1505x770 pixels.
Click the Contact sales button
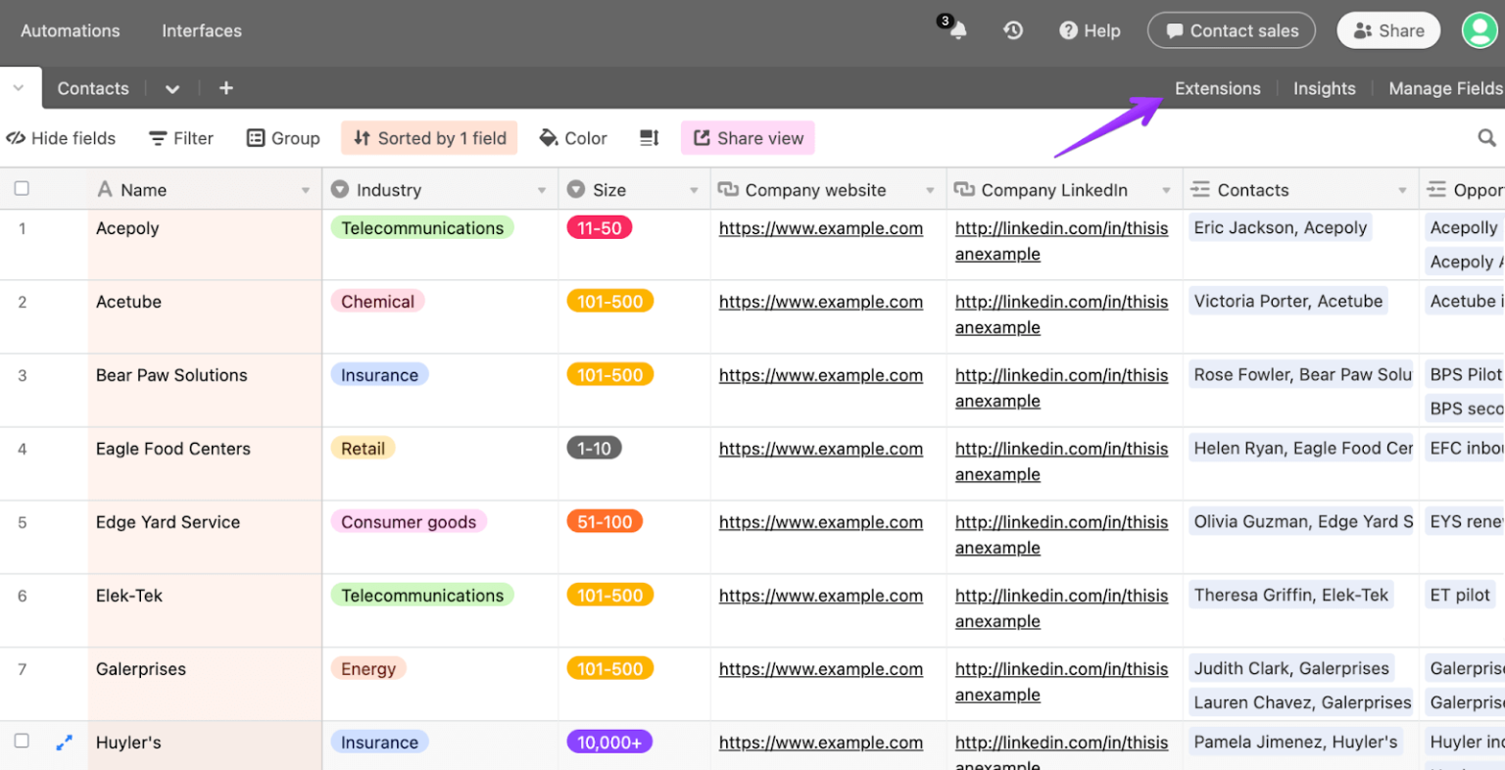1231,30
